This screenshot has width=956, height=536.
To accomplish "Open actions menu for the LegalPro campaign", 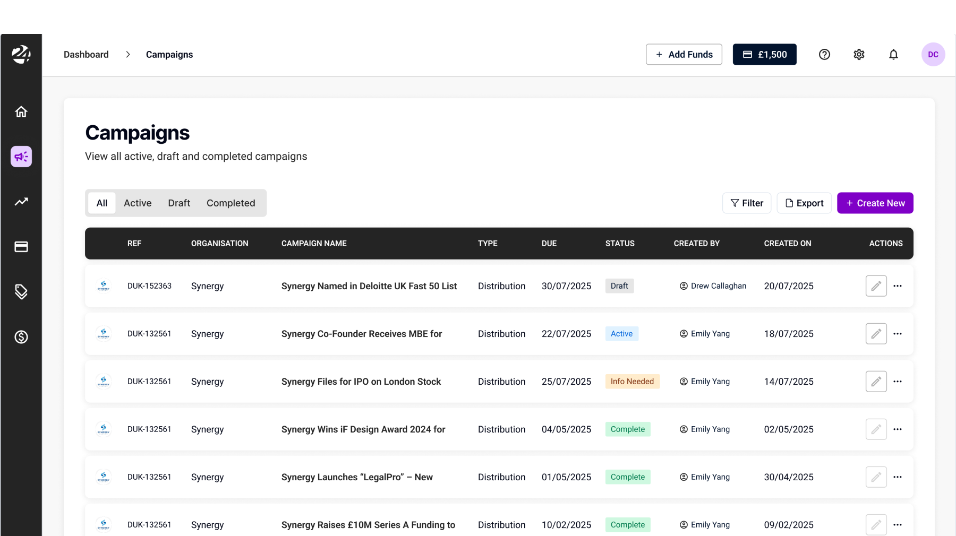I will coord(898,477).
